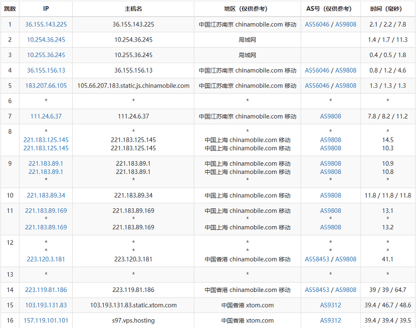Select the time value 0.8 / 1.2 / 4.6
Image resolution: width=416 pixels, height=328 pixels.
pos(388,70)
